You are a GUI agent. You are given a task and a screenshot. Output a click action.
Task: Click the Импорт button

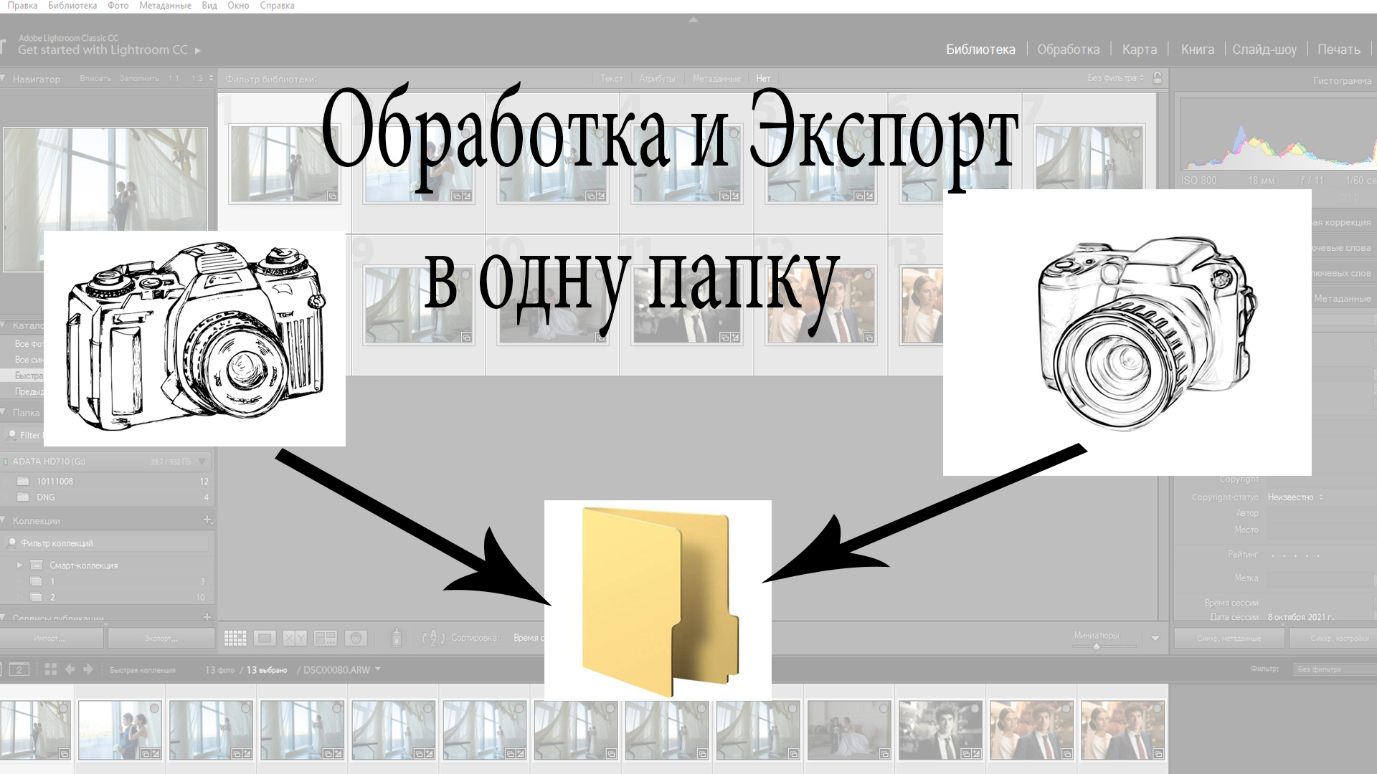pos(49,638)
